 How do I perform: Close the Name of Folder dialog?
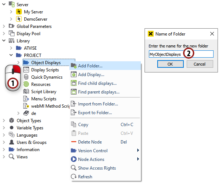[212, 34]
